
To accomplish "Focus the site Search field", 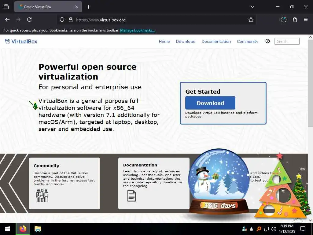I will pos(287,41).
